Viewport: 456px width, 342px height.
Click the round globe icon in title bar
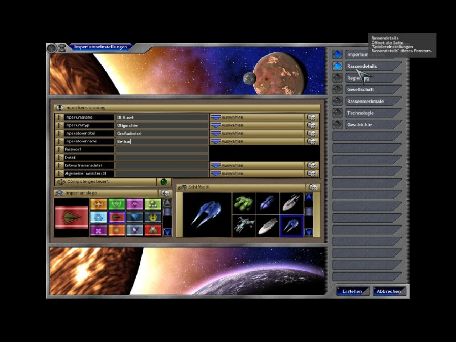pyautogui.click(x=52, y=48)
